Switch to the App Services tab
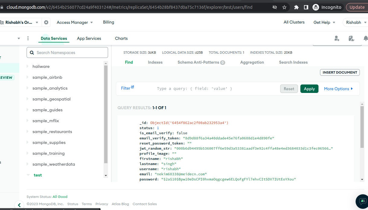Image resolution: width=368 pixels, height=210 pixels. click(89, 38)
